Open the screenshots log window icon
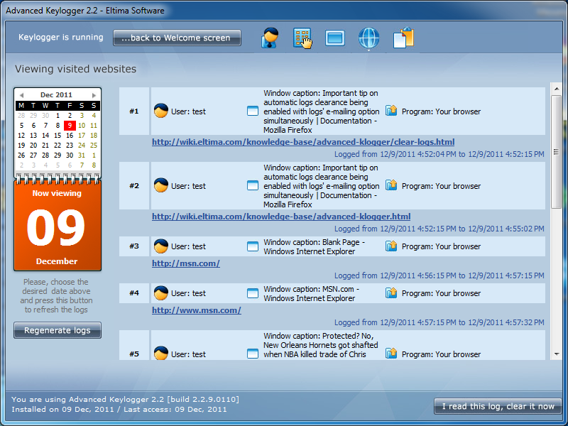The height and width of the screenshot is (426, 568). pos(335,38)
